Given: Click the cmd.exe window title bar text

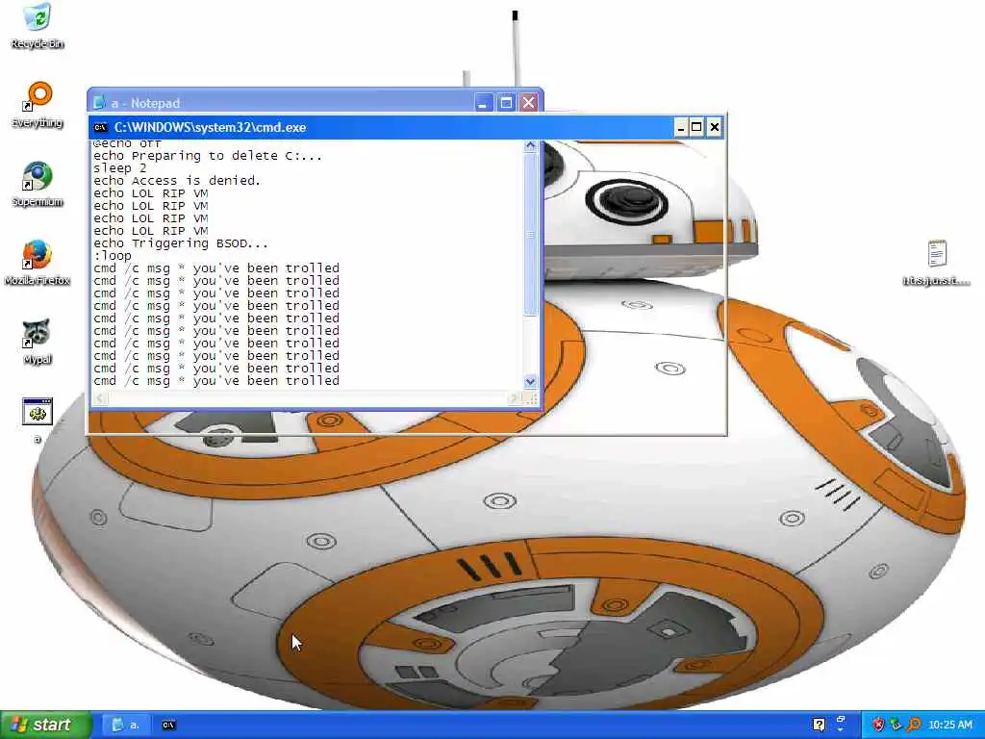Looking at the screenshot, I should tap(210, 128).
